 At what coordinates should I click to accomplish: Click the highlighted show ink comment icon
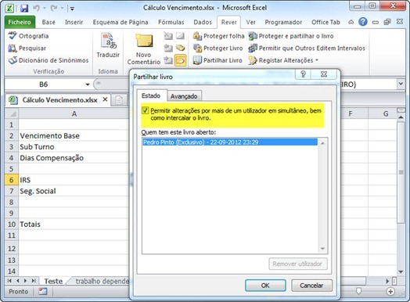[181, 60]
